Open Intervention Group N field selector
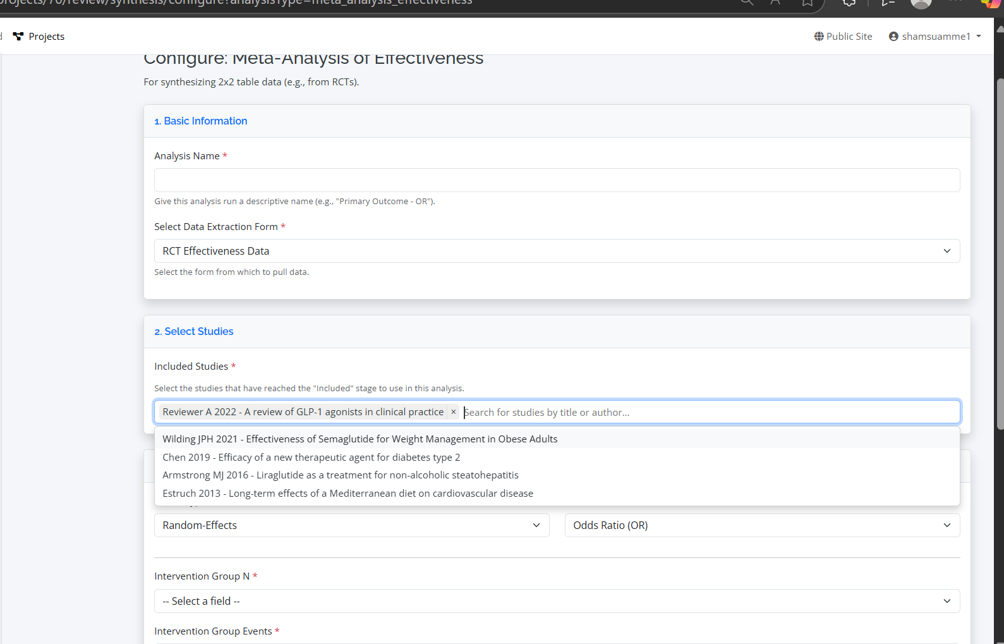 coord(557,601)
